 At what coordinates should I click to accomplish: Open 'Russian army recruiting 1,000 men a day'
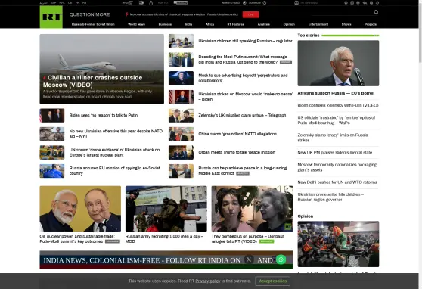point(164,239)
